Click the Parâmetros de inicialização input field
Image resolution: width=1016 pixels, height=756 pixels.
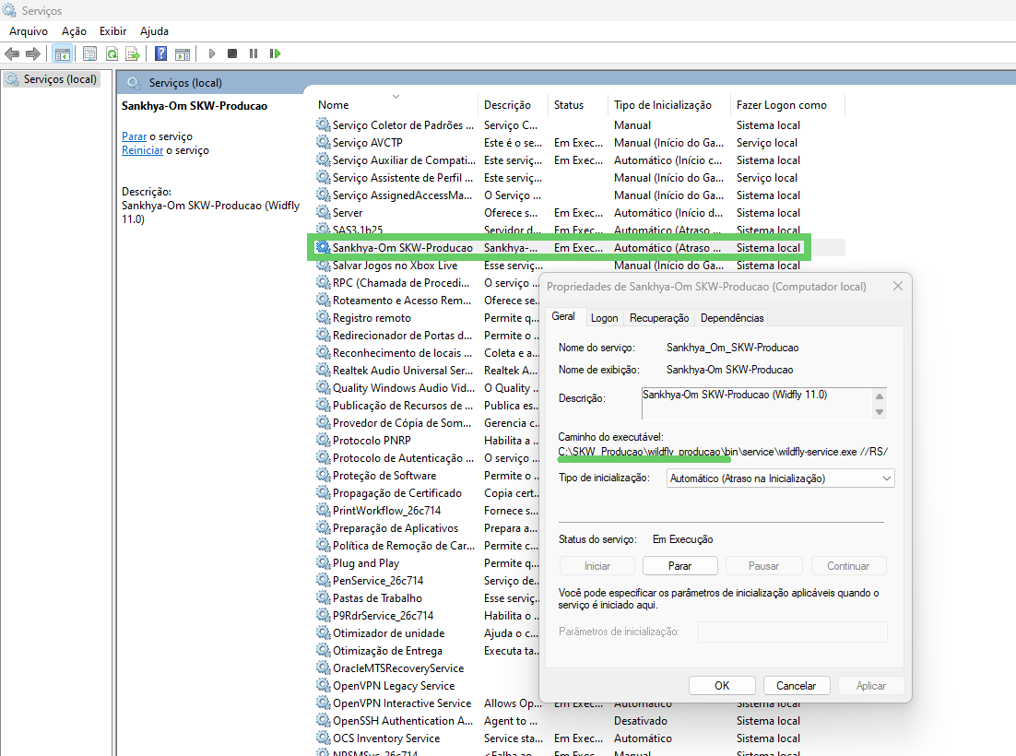point(793,632)
